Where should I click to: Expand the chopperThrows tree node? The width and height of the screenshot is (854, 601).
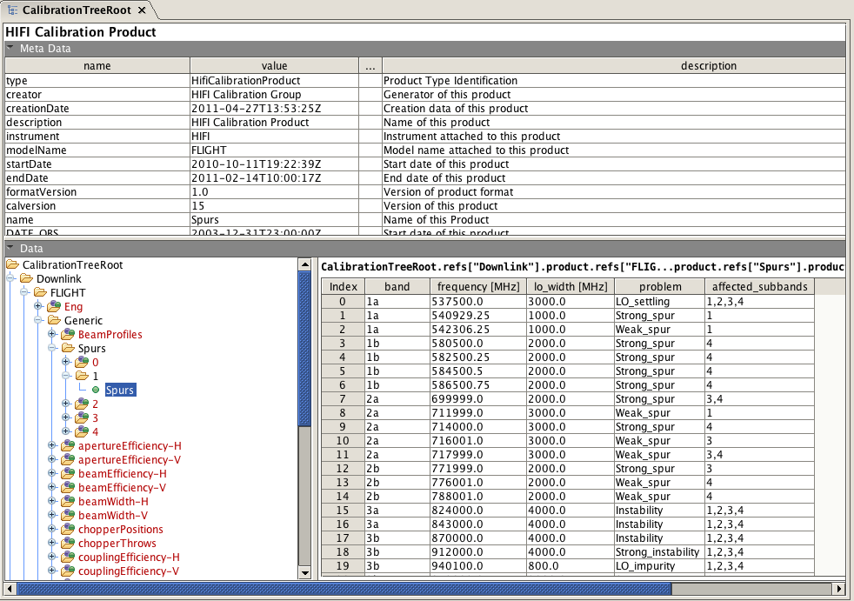coord(52,544)
